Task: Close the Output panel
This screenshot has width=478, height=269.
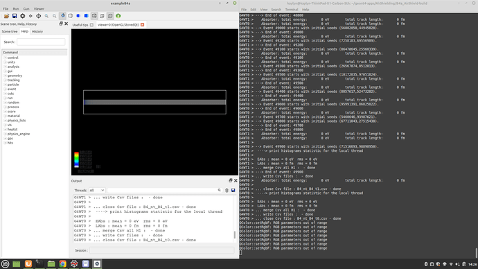Action: pos(236,180)
